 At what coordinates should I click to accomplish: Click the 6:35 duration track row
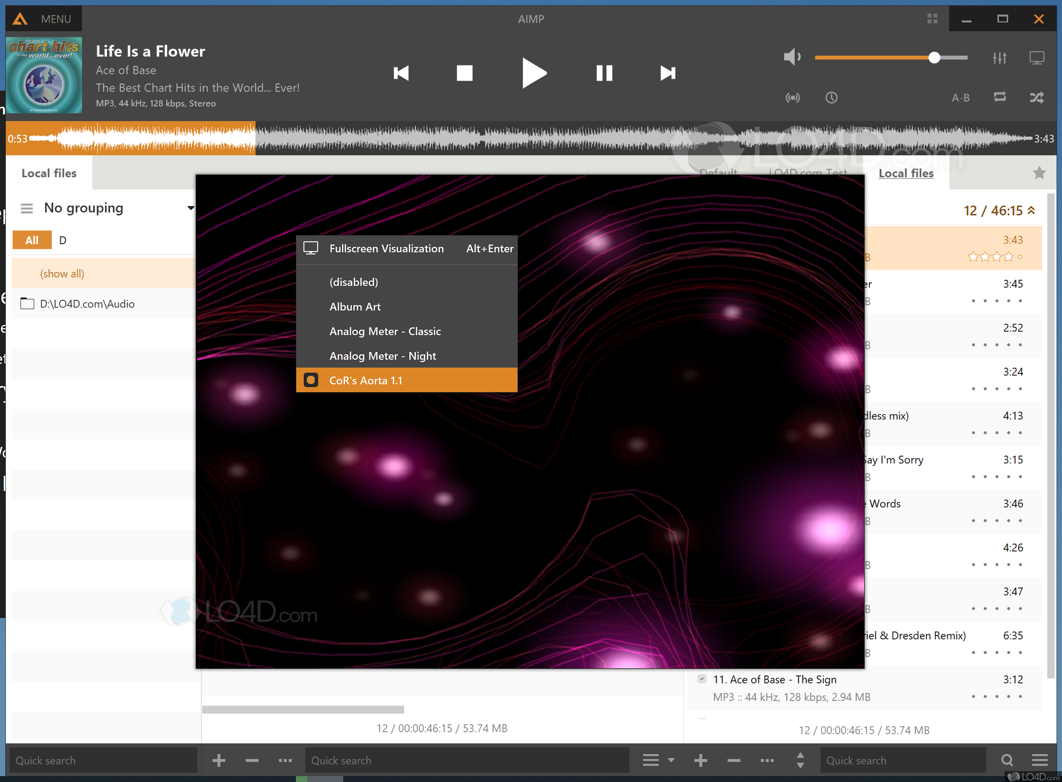coord(953,644)
